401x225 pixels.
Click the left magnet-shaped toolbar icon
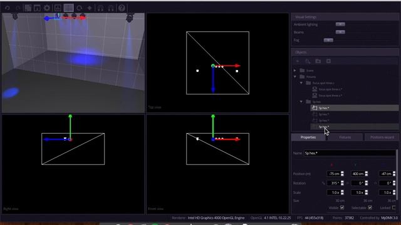[100, 8]
